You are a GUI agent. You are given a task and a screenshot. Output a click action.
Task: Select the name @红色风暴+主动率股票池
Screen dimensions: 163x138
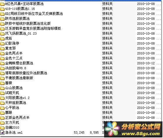pyautogui.click(x=24, y=4)
